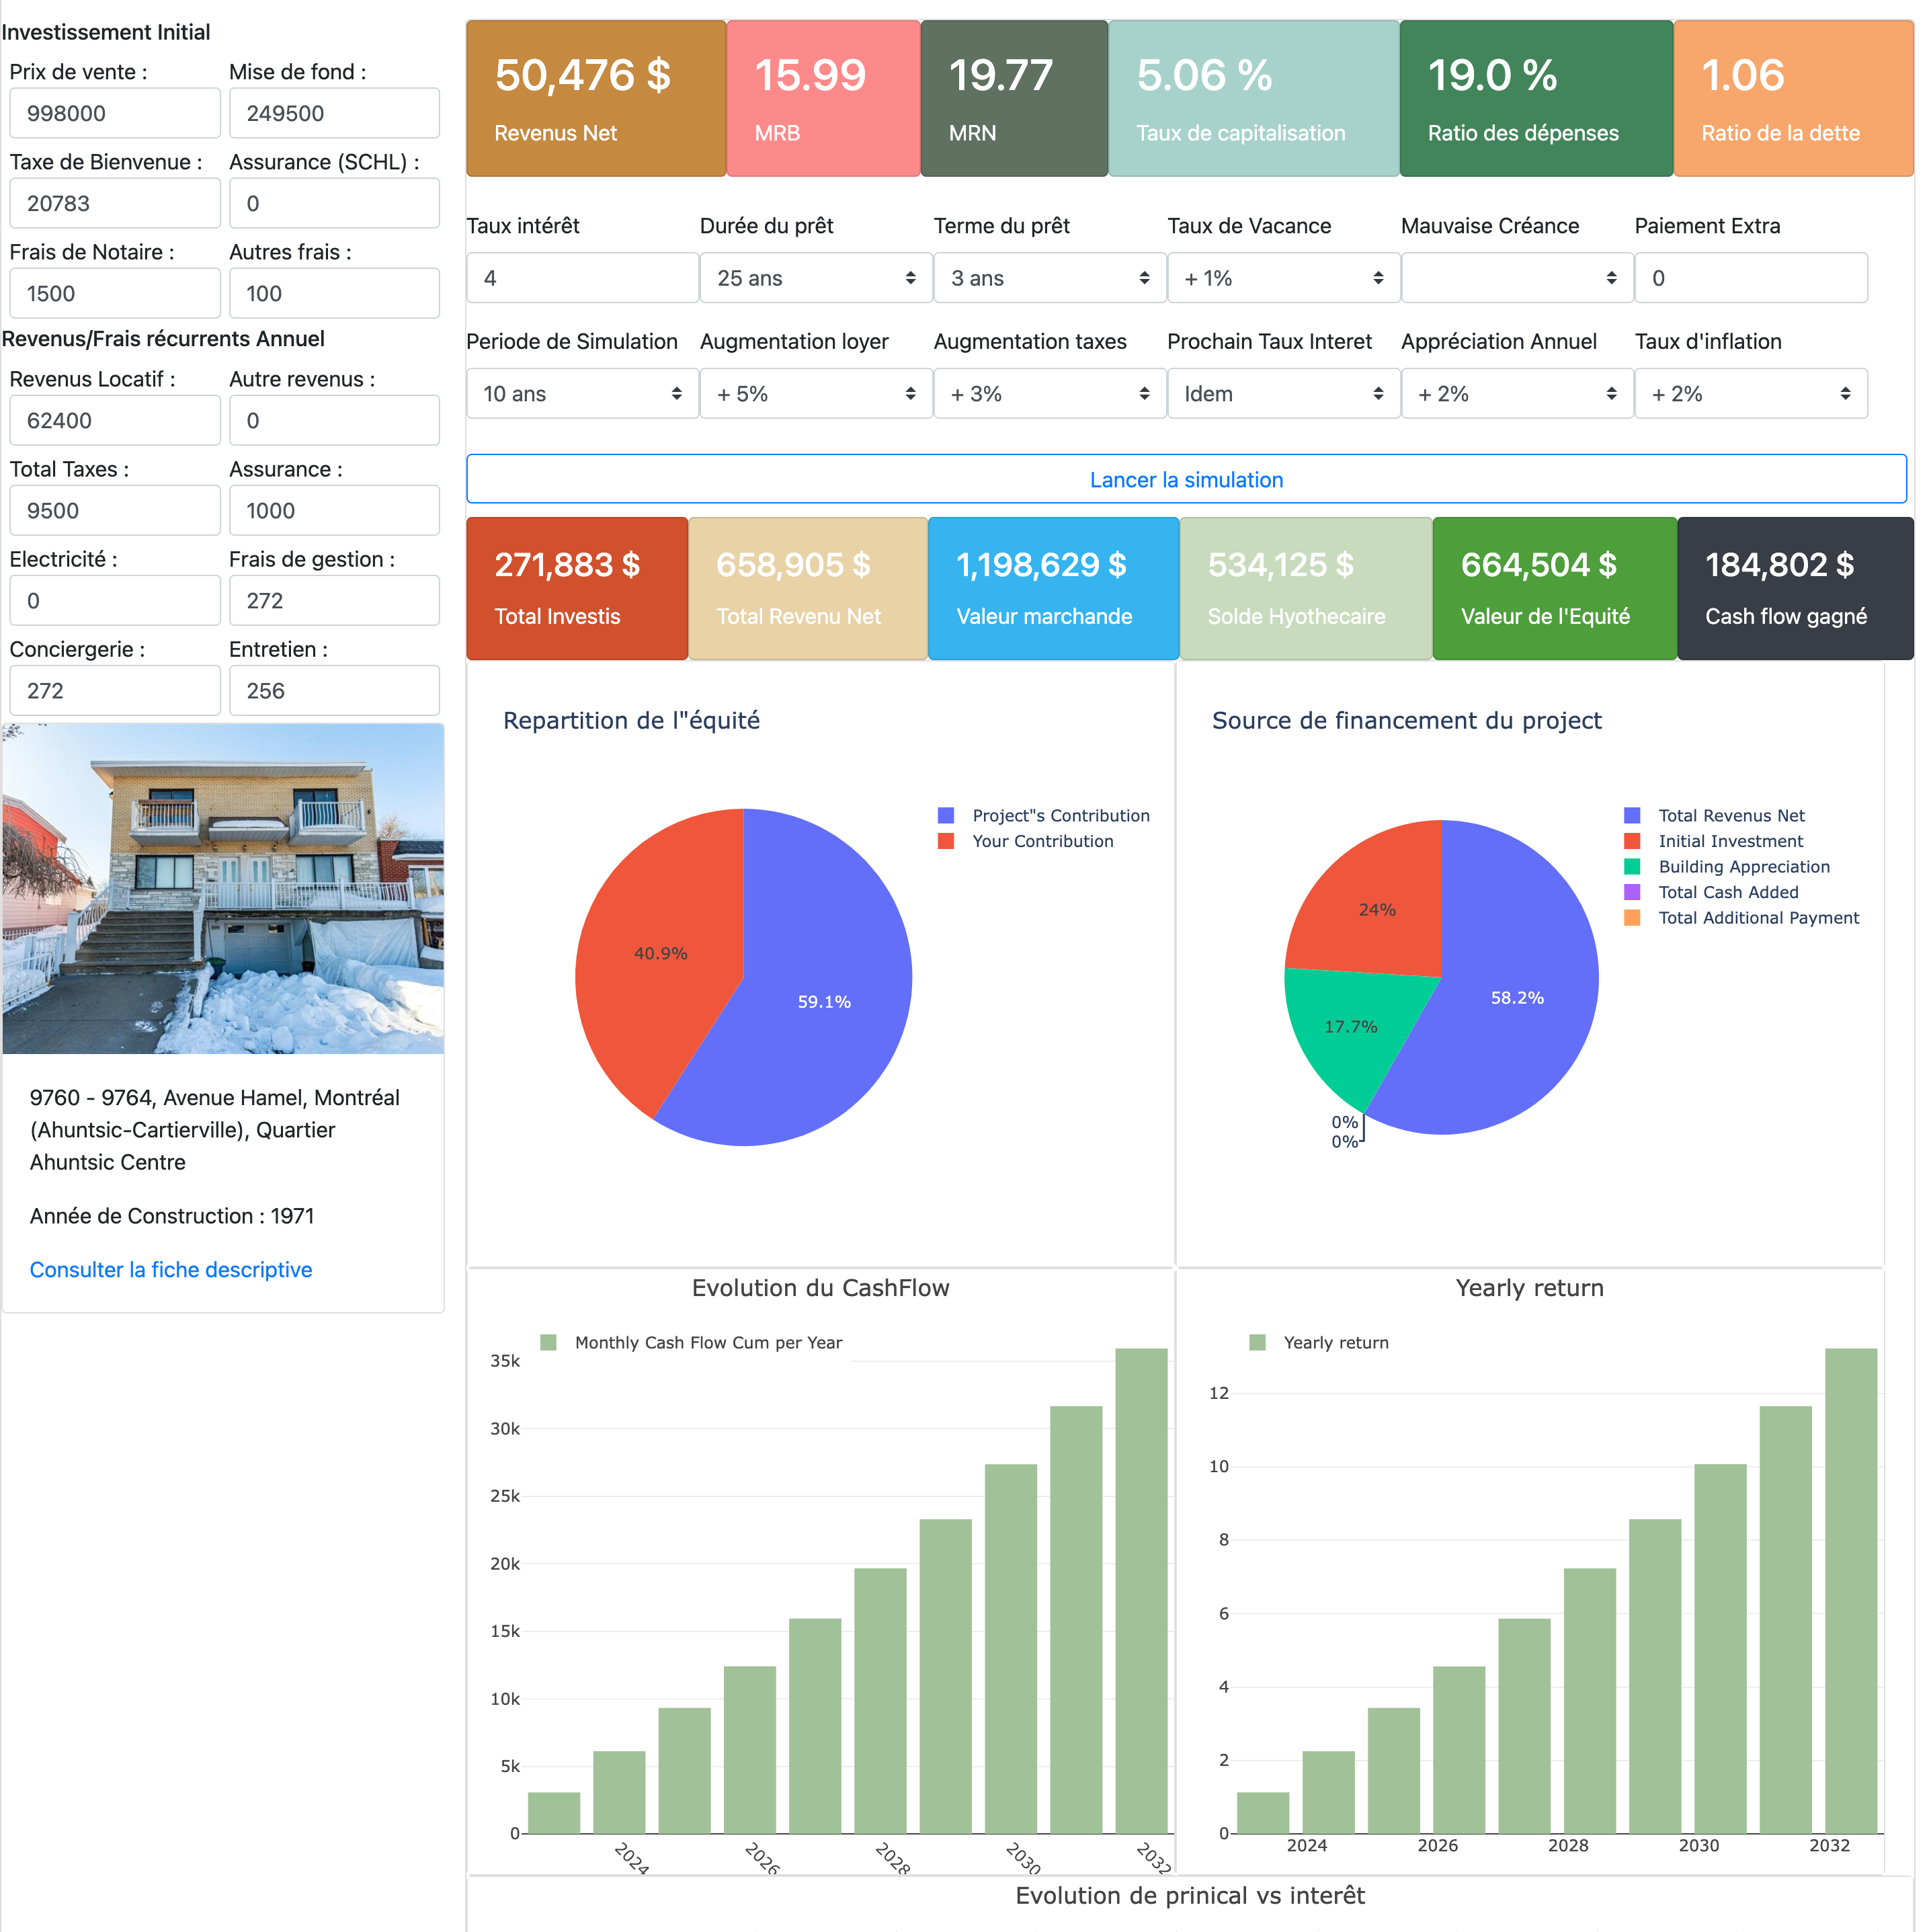Click the Cash flow gagné card
This screenshot has width=1931, height=1932.
(1795, 588)
